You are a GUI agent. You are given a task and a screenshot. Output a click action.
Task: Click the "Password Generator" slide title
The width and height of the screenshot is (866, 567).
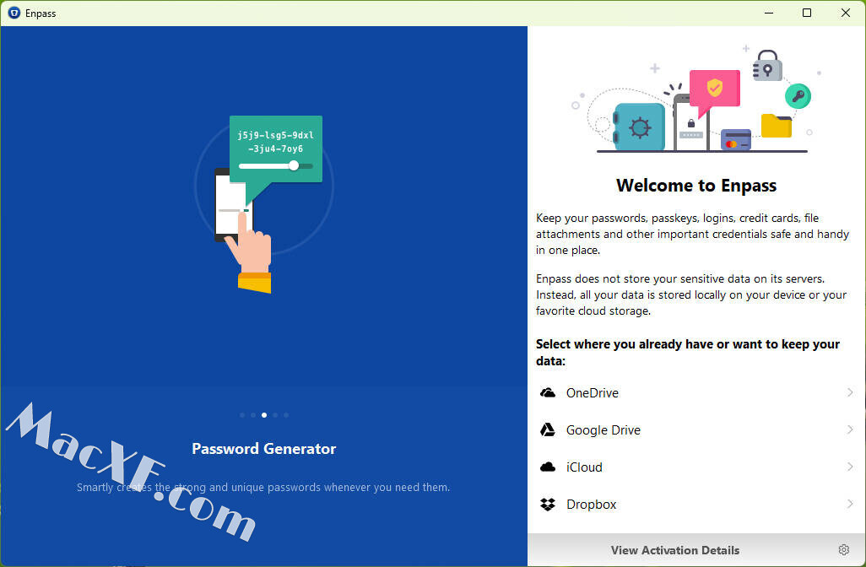(x=264, y=448)
